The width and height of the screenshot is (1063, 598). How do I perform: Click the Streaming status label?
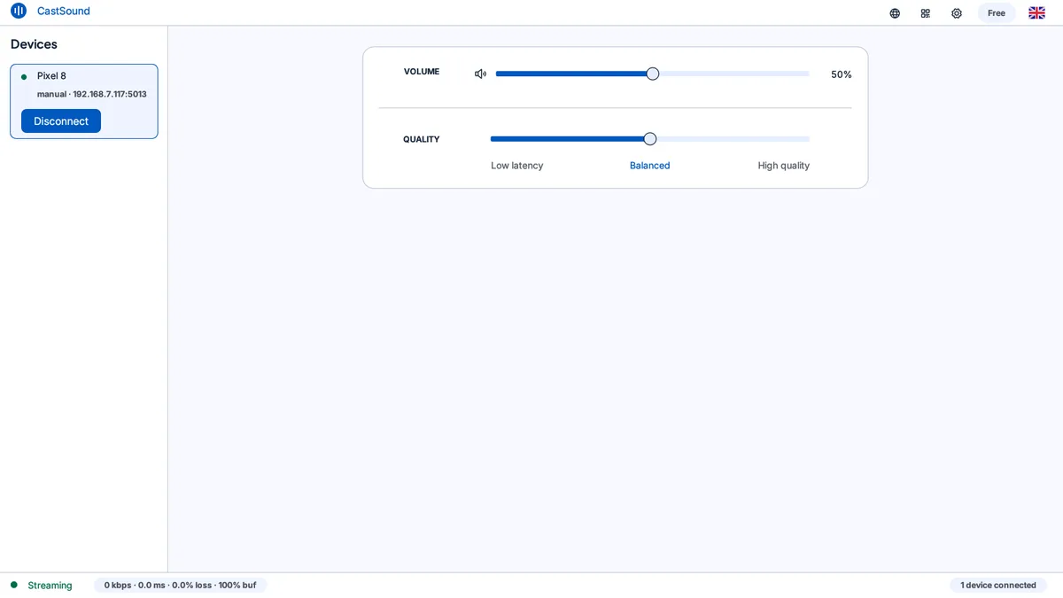50,586
